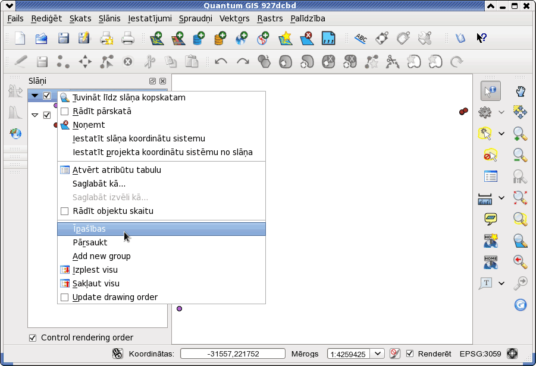Click Add PostGIS Layer icon
The width and height of the screenshot is (536, 366).
(x=199, y=38)
